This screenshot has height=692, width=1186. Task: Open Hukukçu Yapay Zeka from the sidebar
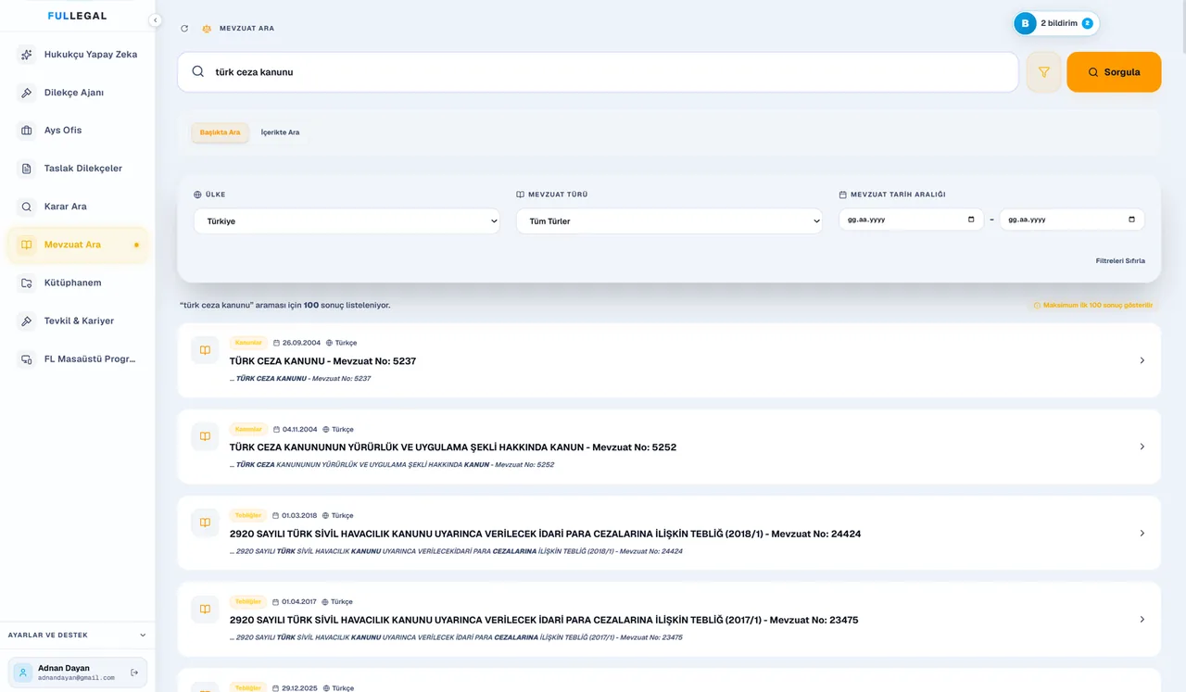(78, 55)
